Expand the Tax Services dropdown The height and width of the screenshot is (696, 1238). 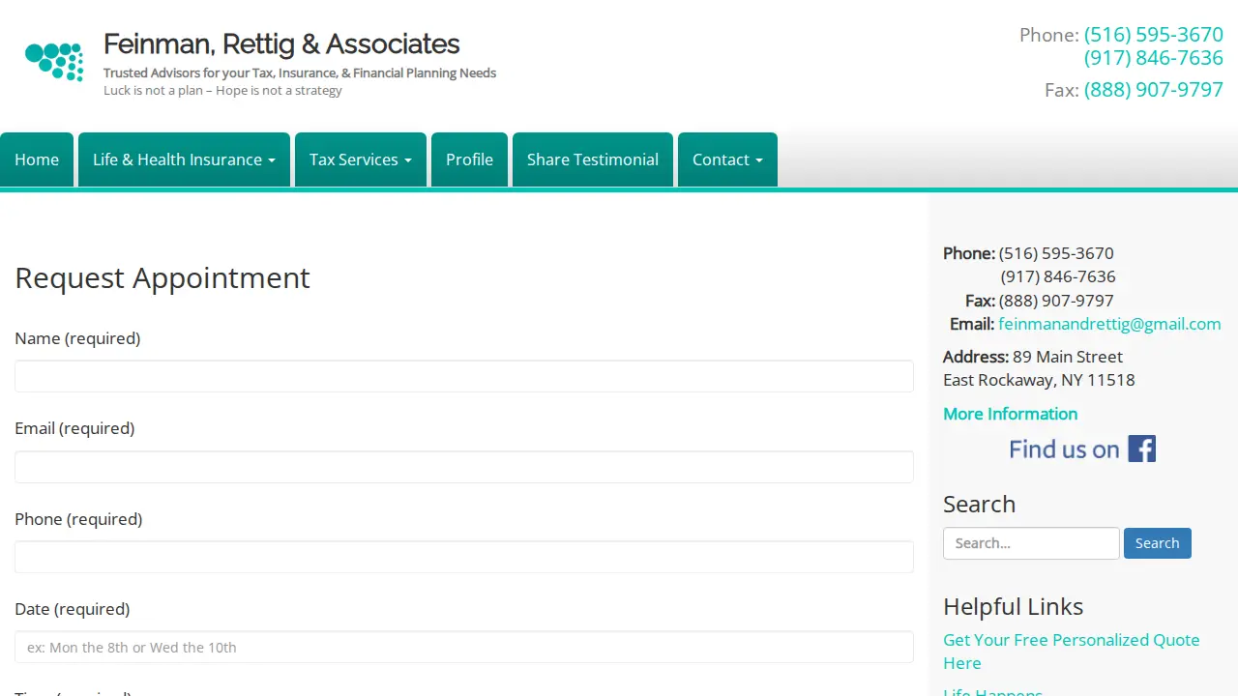[x=361, y=159]
